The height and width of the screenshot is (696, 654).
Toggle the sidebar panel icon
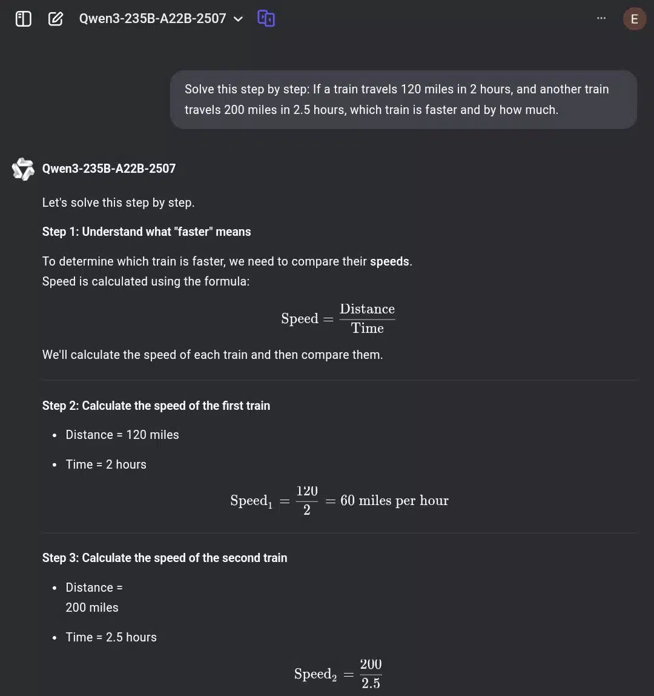23,19
